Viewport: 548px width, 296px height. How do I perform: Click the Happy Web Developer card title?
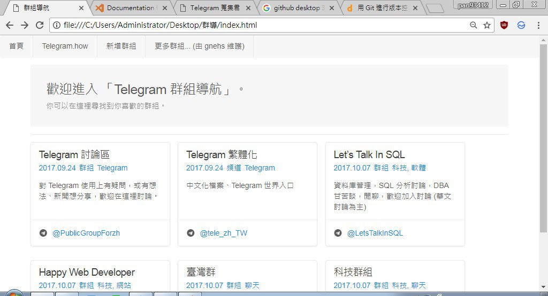pos(87,272)
